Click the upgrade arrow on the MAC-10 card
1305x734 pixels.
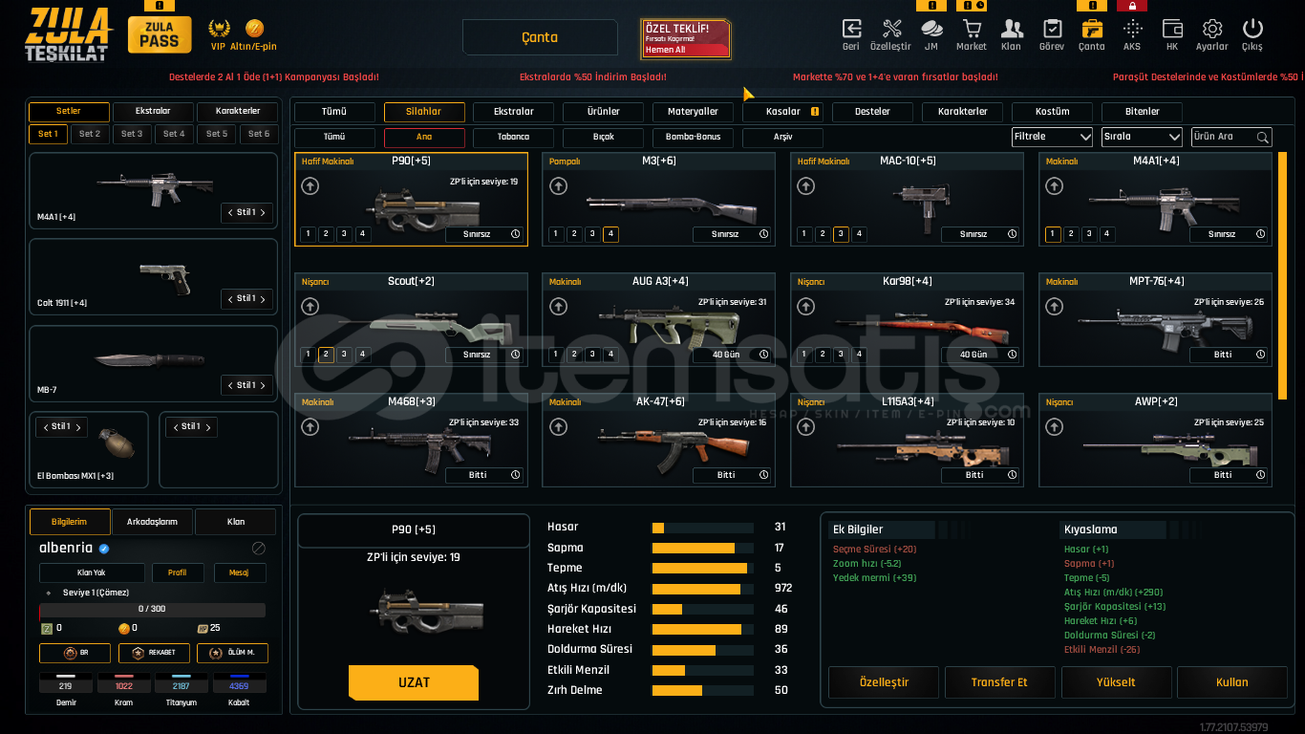[x=806, y=185]
